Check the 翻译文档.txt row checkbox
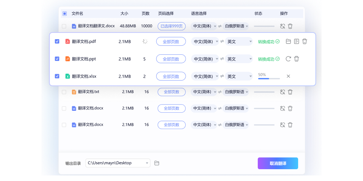 (64, 92)
